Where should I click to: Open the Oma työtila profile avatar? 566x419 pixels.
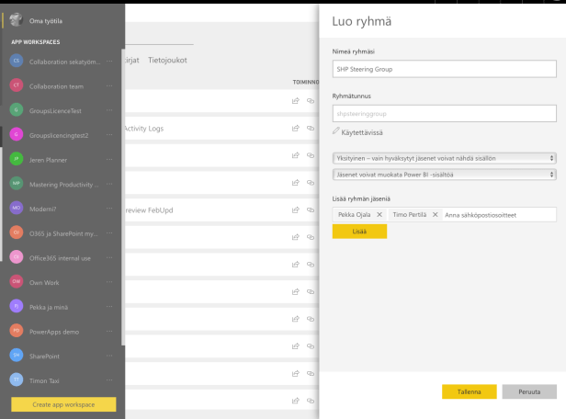point(17,20)
